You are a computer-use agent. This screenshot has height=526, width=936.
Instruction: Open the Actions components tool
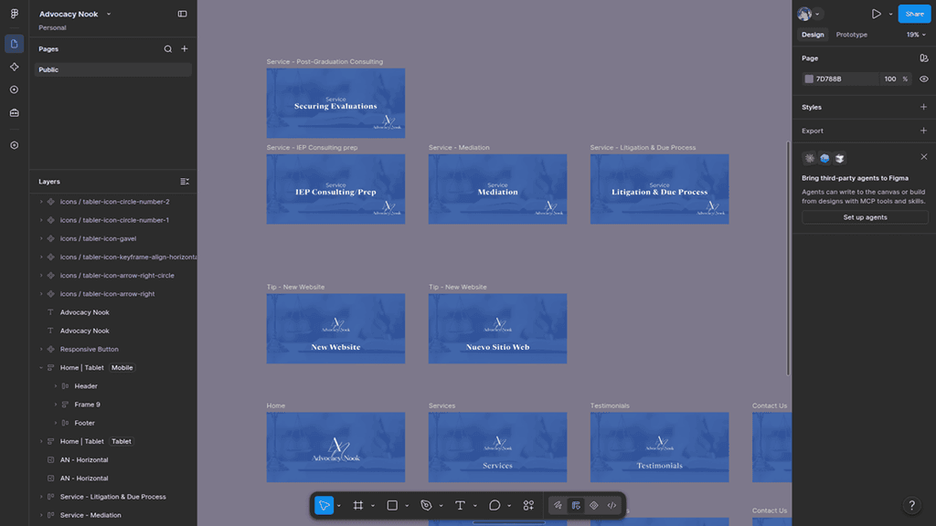(x=528, y=505)
